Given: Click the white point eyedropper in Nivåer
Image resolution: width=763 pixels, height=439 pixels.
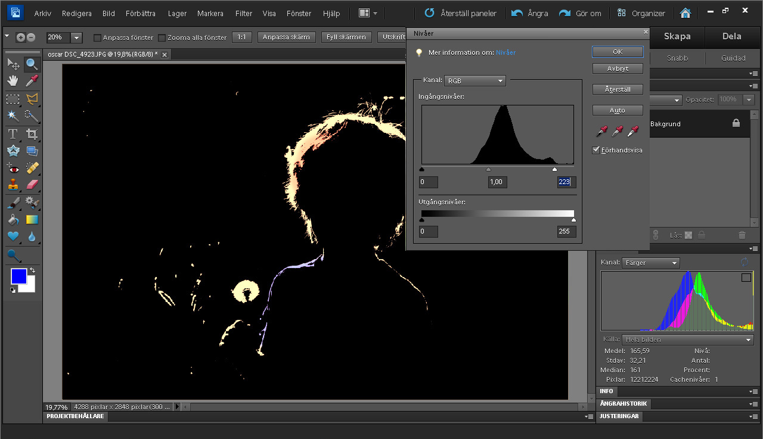Looking at the screenshot, I should [632, 130].
